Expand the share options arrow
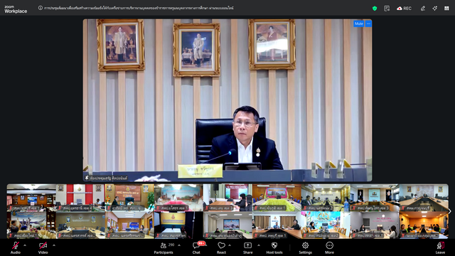Viewport: 455px width, 256px height. click(x=259, y=245)
